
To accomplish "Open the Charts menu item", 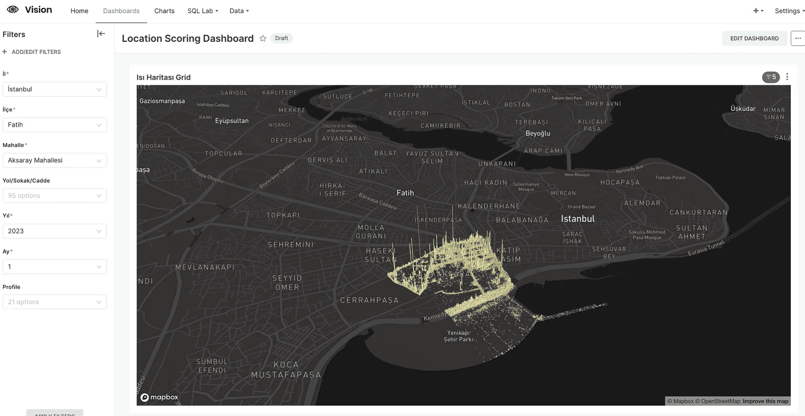I will point(164,11).
